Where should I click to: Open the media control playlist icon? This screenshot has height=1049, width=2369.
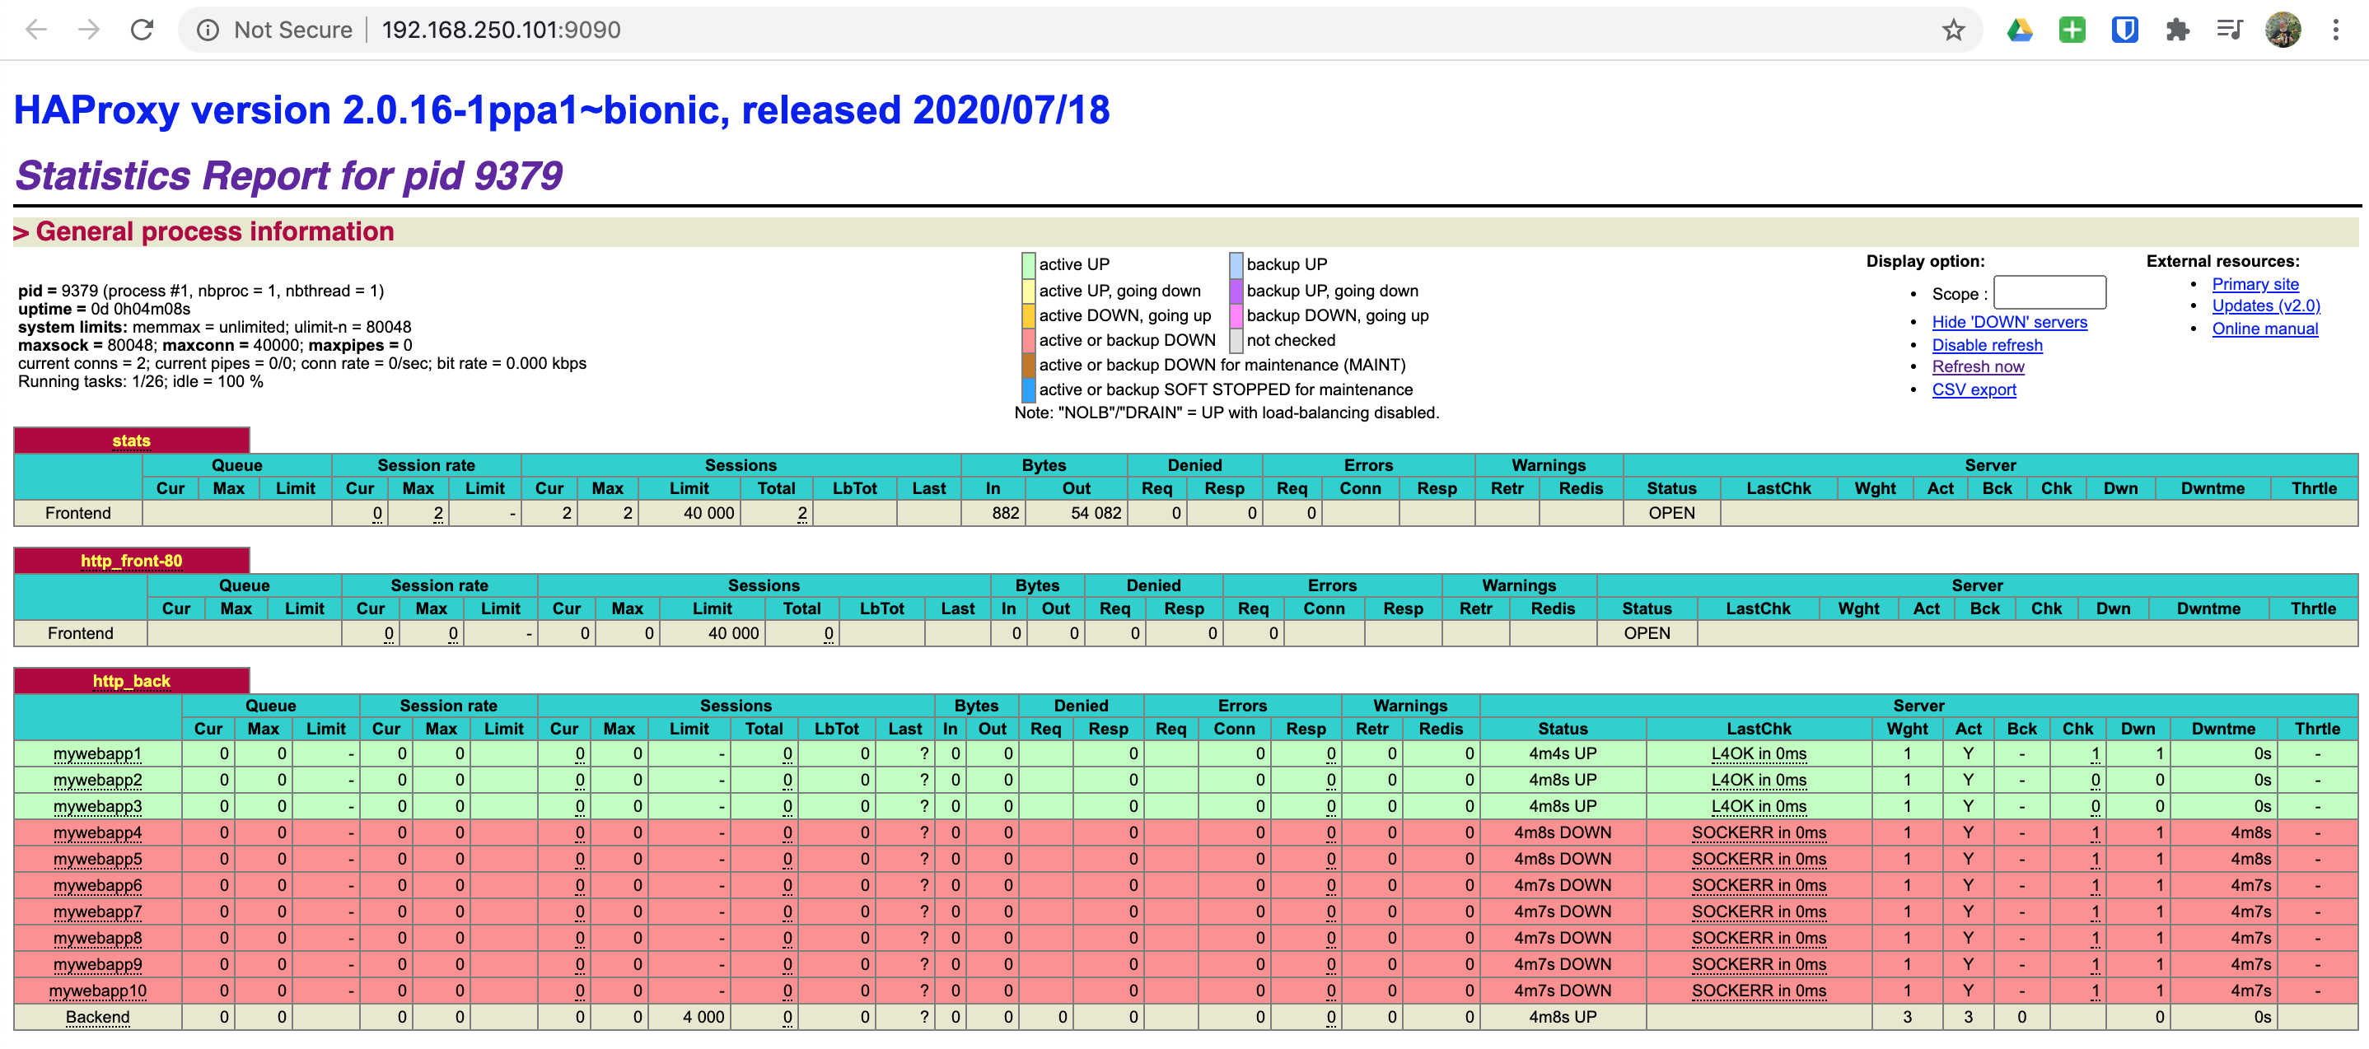2229,30
